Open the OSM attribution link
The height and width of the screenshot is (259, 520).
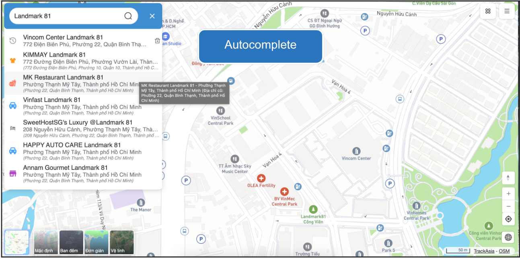click(x=504, y=251)
